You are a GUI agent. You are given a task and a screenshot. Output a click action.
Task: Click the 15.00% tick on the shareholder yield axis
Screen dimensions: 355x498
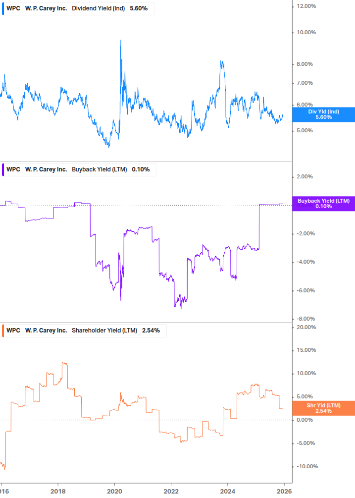click(306, 350)
